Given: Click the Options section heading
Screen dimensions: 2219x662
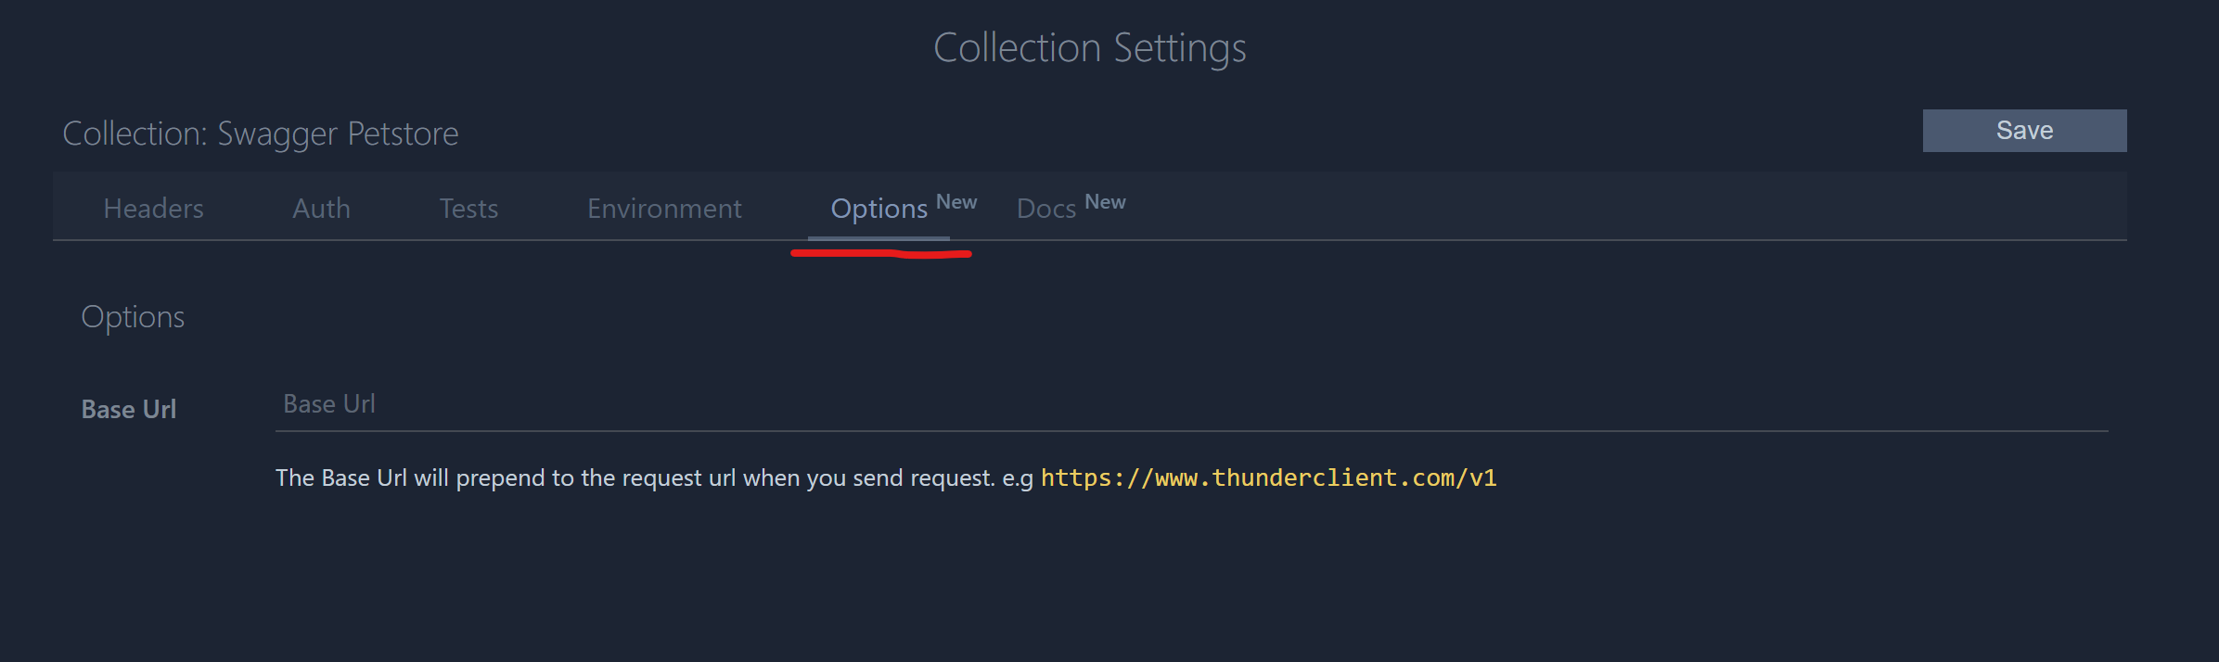Looking at the screenshot, I should pyautogui.click(x=133, y=316).
